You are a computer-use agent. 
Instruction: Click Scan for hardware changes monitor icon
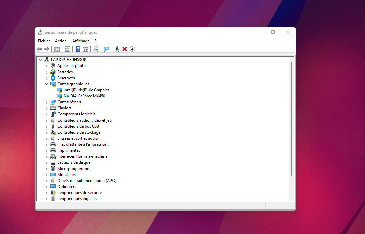pos(106,49)
